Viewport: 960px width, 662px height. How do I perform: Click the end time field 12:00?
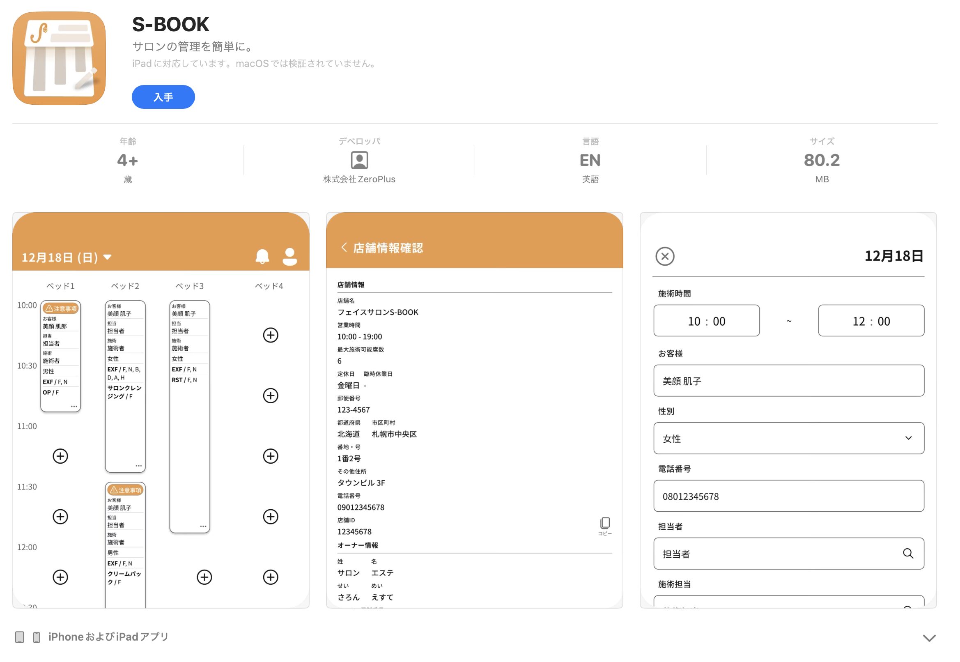coord(871,321)
